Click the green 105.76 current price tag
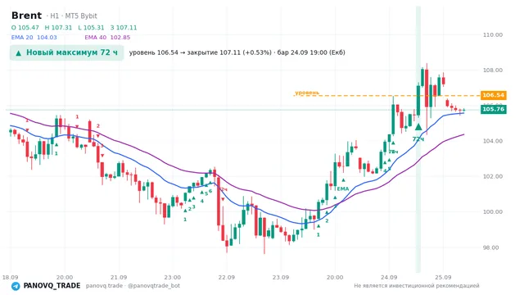The height and width of the screenshot is (295, 524). point(493,109)
